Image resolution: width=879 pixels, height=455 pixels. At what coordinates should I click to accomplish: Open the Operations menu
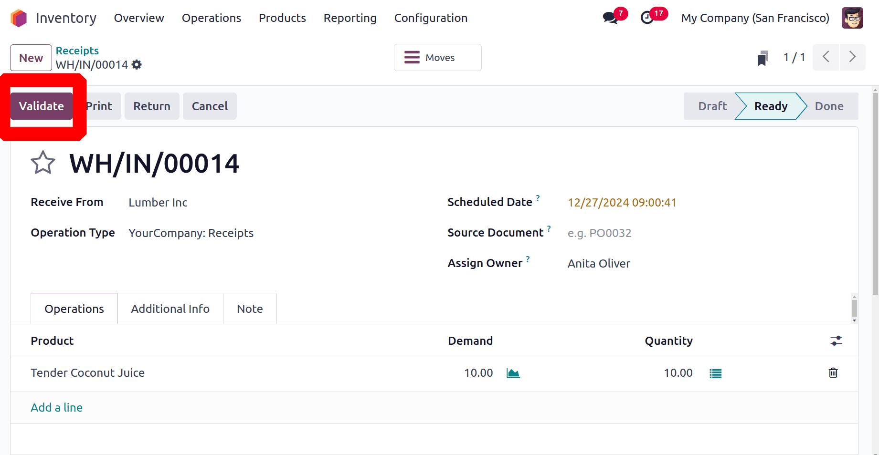click(212, 18)
